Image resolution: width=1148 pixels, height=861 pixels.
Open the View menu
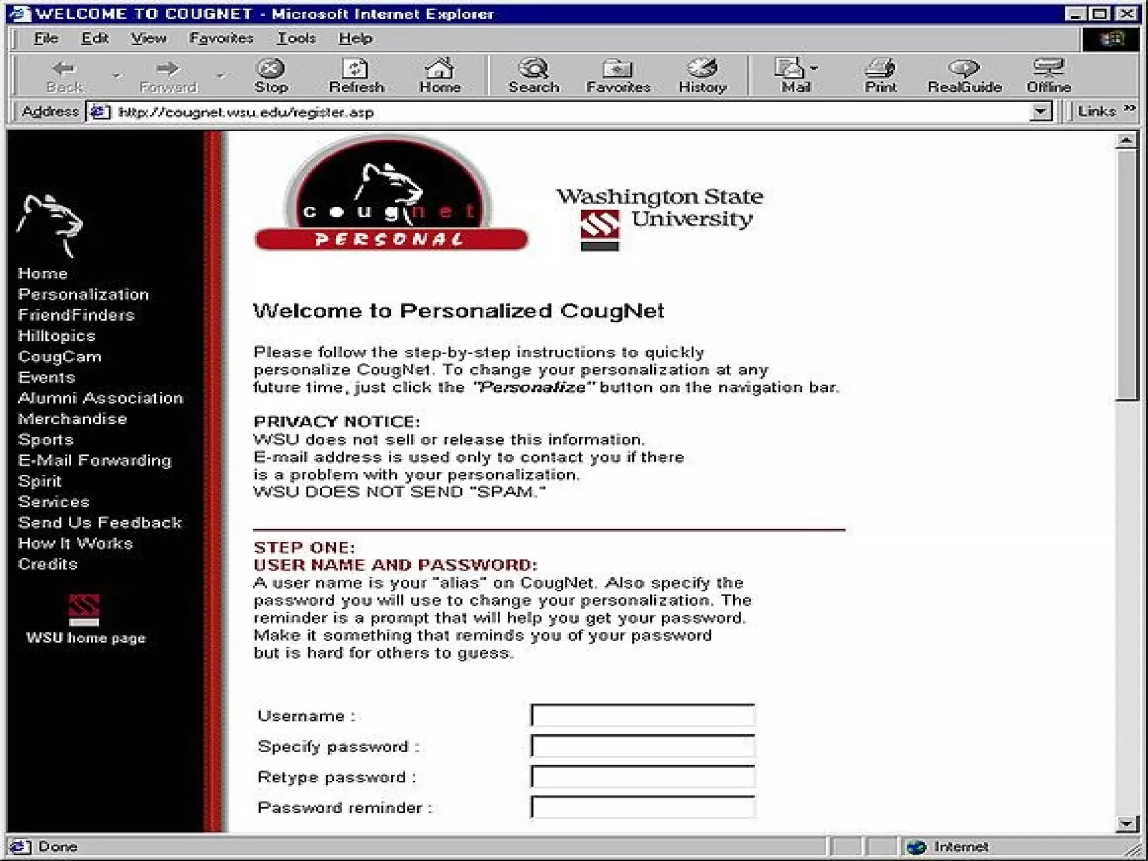(x=148, y=38)
